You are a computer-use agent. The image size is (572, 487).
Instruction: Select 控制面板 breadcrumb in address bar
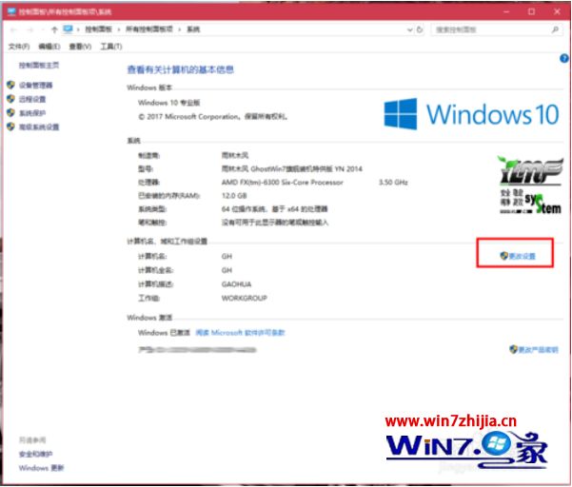pos(98,29)
